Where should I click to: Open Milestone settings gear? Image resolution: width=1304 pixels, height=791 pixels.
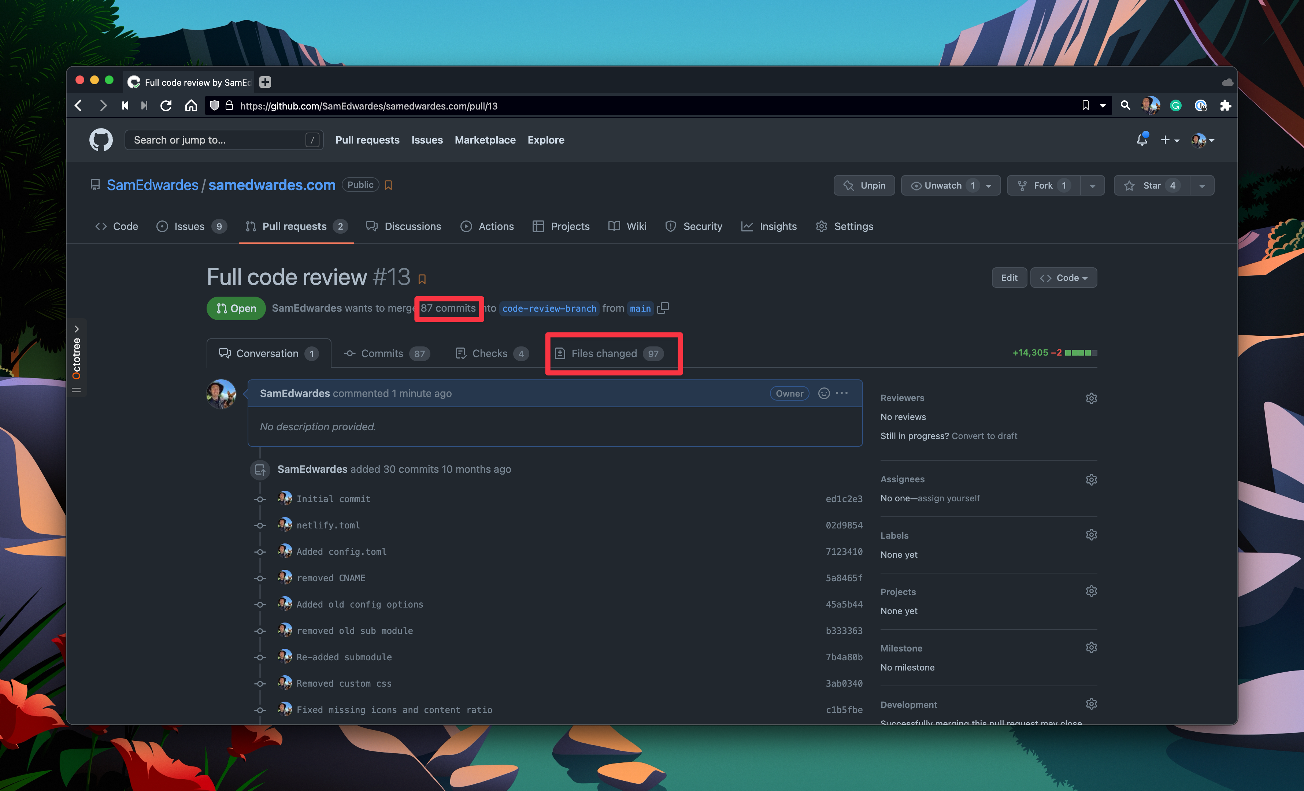[x=1092, y=647]
